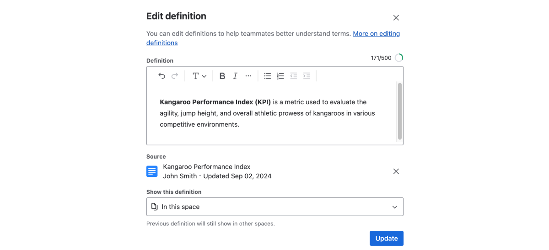
Task: Toggle italic formatting
Action: point(235,76)
